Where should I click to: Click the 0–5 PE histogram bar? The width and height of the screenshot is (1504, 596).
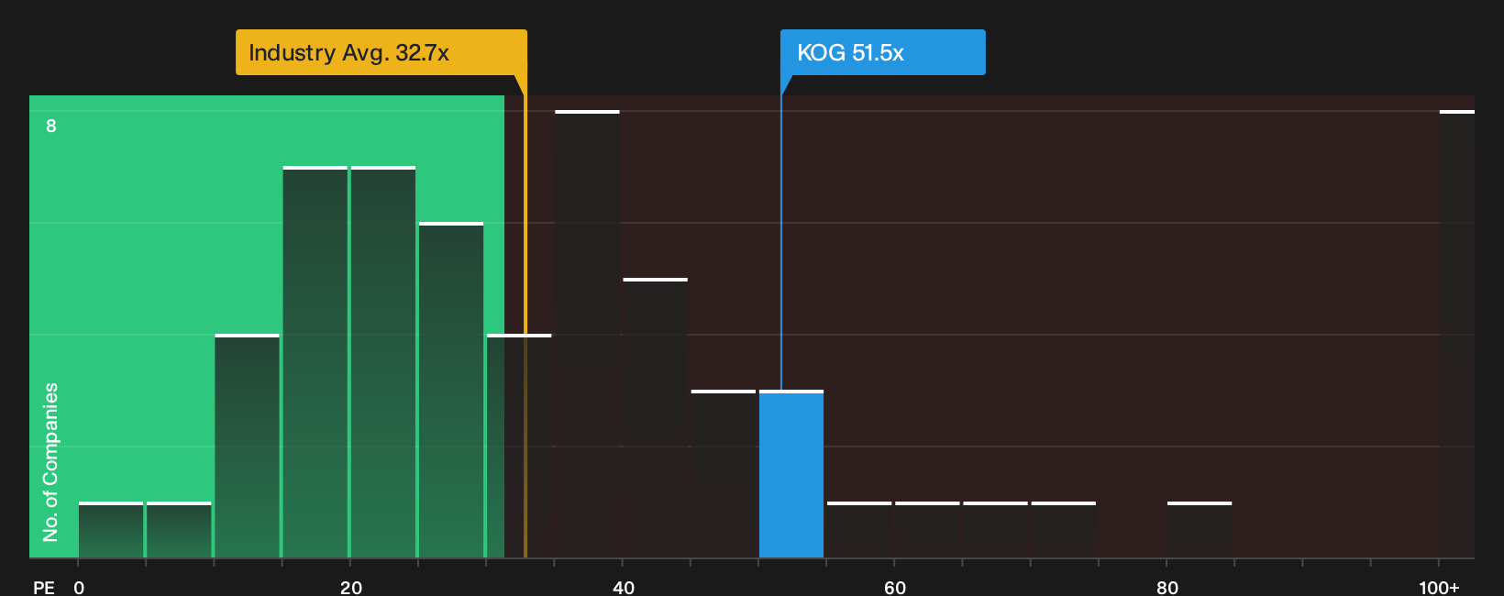pos(111,530)
